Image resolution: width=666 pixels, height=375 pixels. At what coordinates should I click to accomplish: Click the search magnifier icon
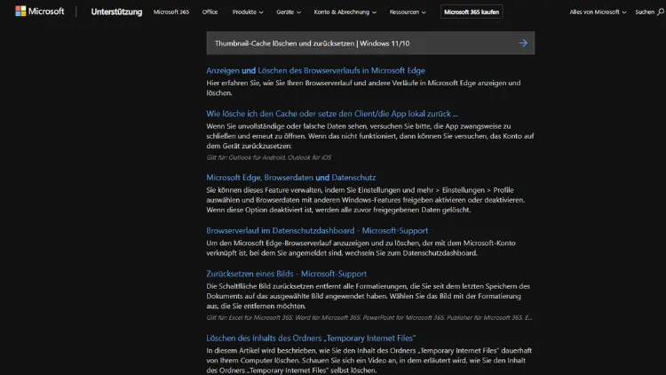(x=661, y=12)
